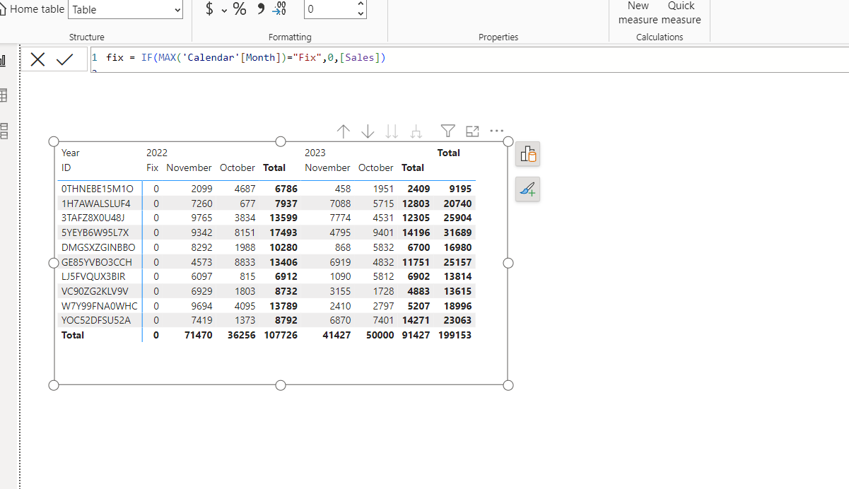Viewport: 849px width, 489px height.
Task: Switch to Report view in sidebar
Action: [3, 61]
